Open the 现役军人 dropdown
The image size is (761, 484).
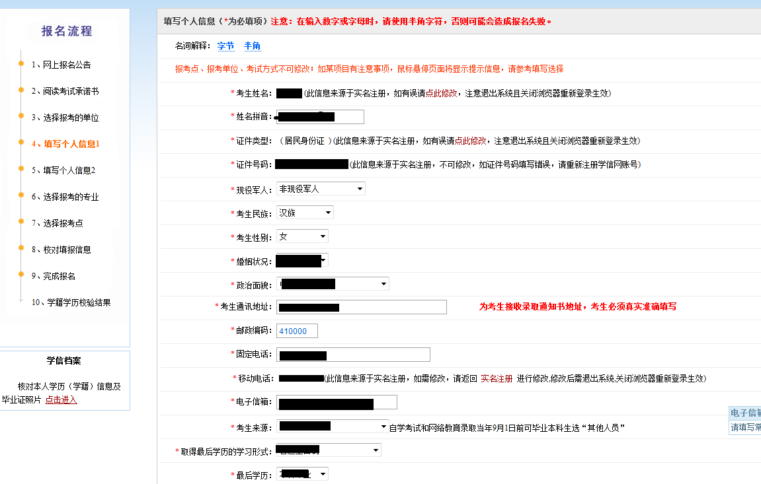(321, 189)
